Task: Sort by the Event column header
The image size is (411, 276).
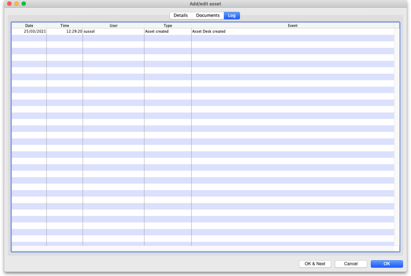Action: point(292,25)
